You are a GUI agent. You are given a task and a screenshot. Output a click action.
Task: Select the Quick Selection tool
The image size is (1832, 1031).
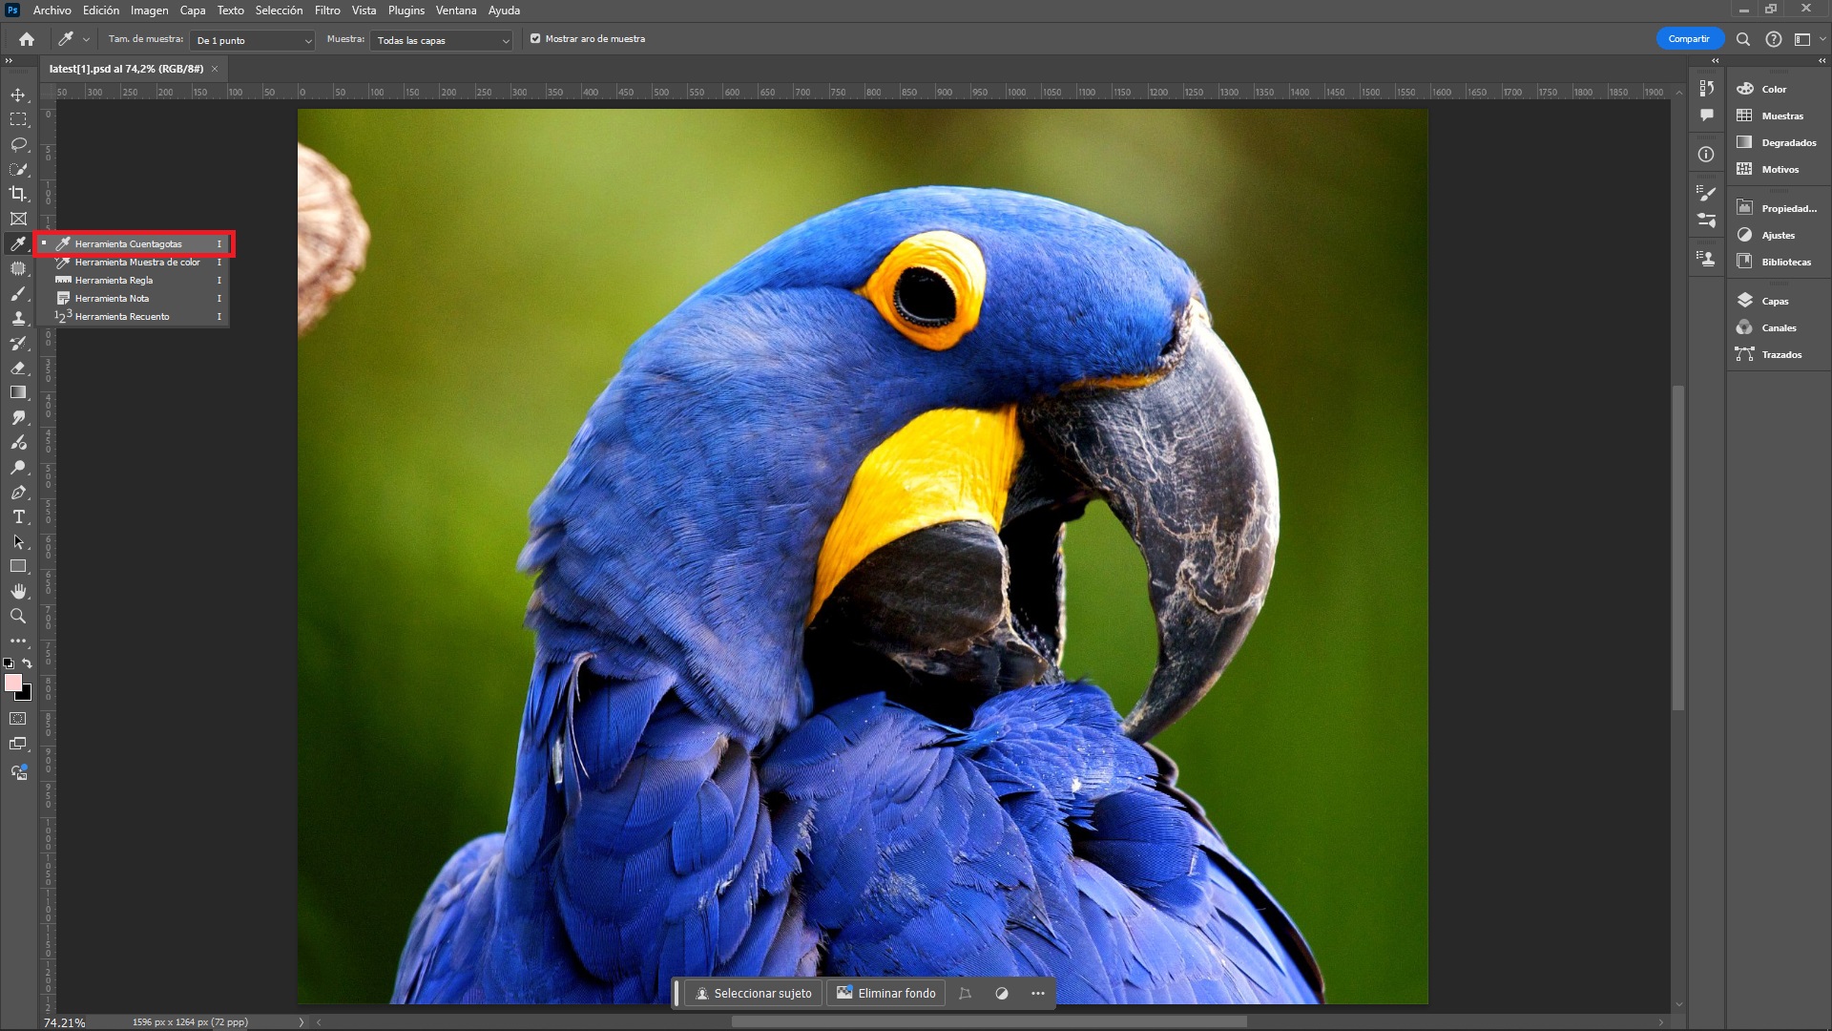point(18,169)
